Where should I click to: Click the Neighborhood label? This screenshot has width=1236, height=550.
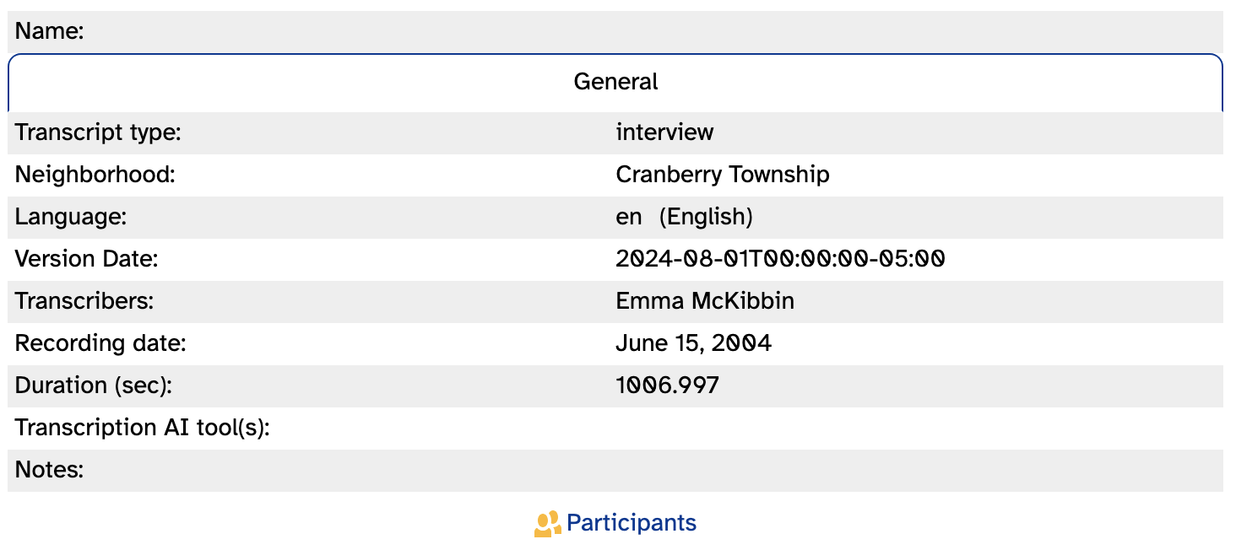[95, 175]
